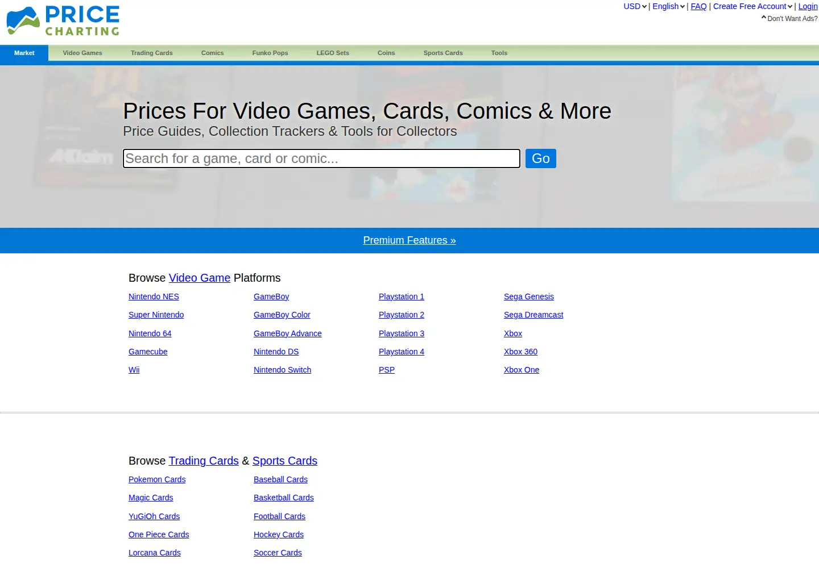Open the GameBoy Advance link

click(x=288, y=333)
